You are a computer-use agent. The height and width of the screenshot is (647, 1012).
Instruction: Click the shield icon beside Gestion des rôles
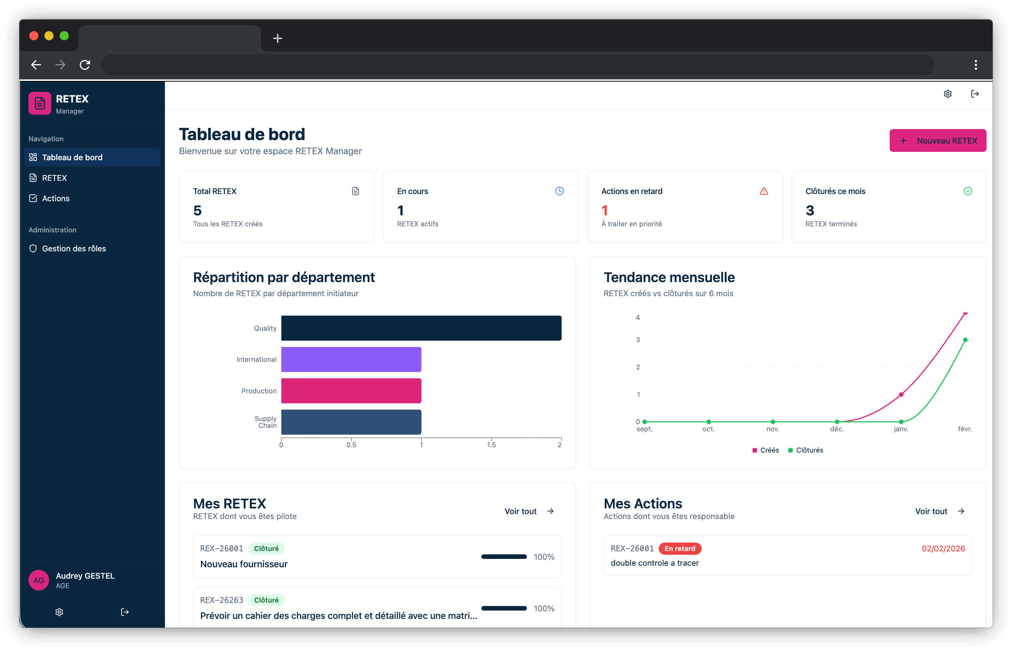tap(34, 248)
